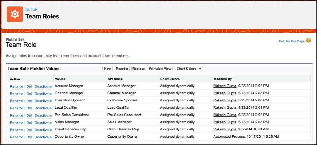Delete the Sales Manager value

29,123
